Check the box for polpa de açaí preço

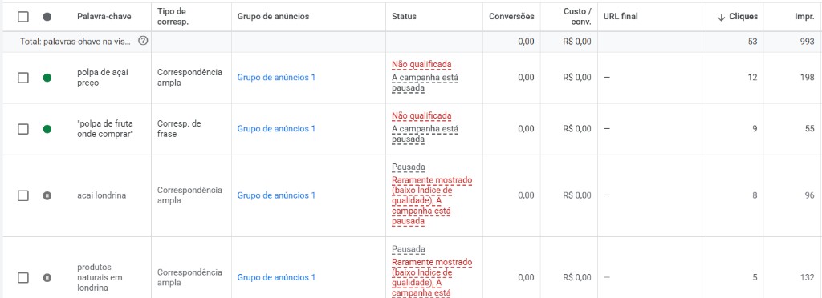click(x=23, y=78)
